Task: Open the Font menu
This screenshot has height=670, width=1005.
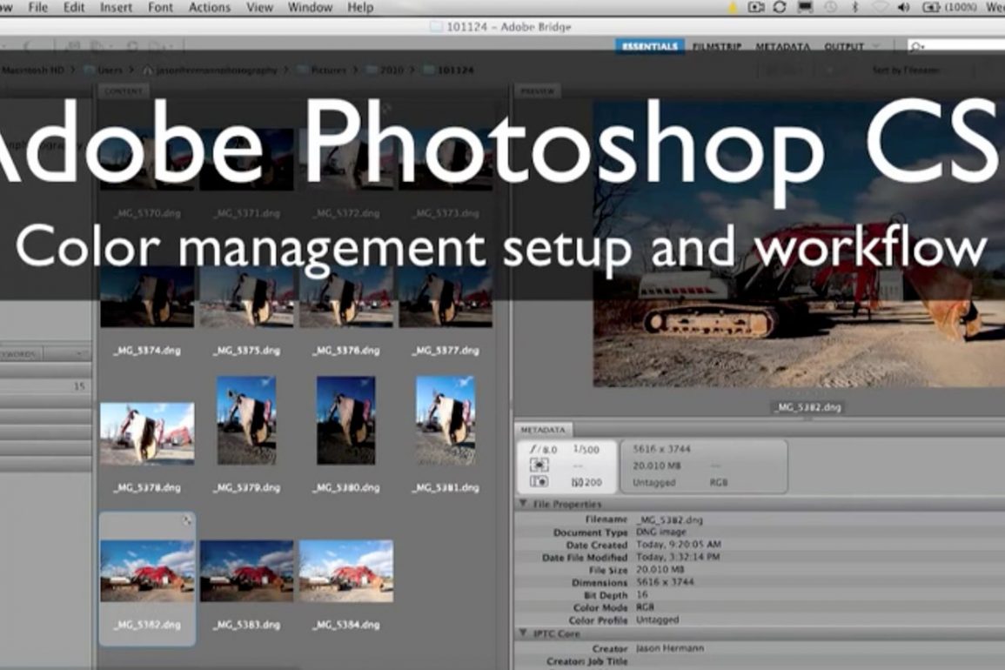Action: point(160,8)
